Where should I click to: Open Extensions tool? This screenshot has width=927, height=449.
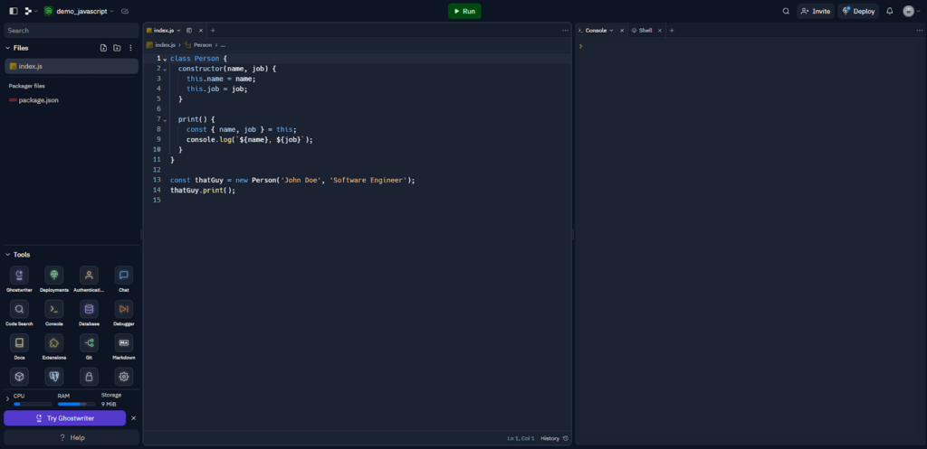coord(54,342)
